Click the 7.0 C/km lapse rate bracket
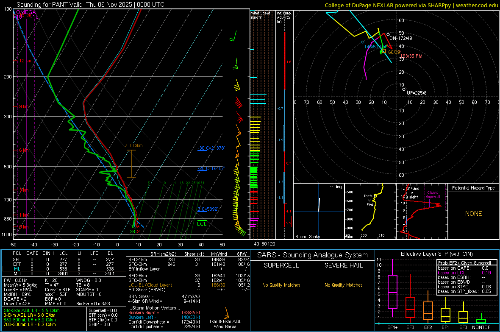The image size is (500, 332). [131, 164]
